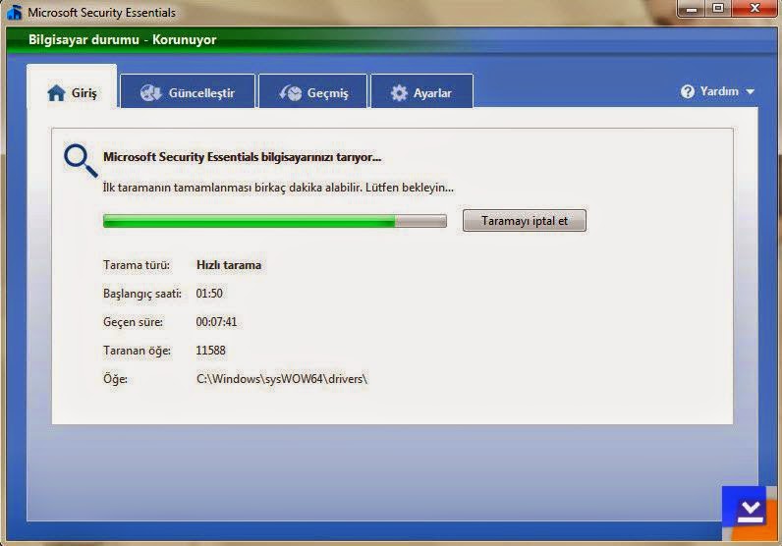Click the gear icon on Ayarlar
The image size is (782, 546).
click(x=399, y=92)
